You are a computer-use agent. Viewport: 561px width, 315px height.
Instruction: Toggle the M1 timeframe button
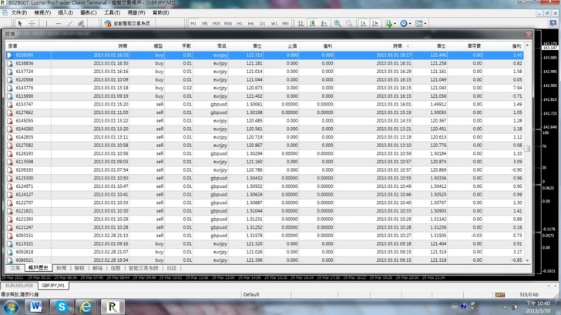click(193, 24)
